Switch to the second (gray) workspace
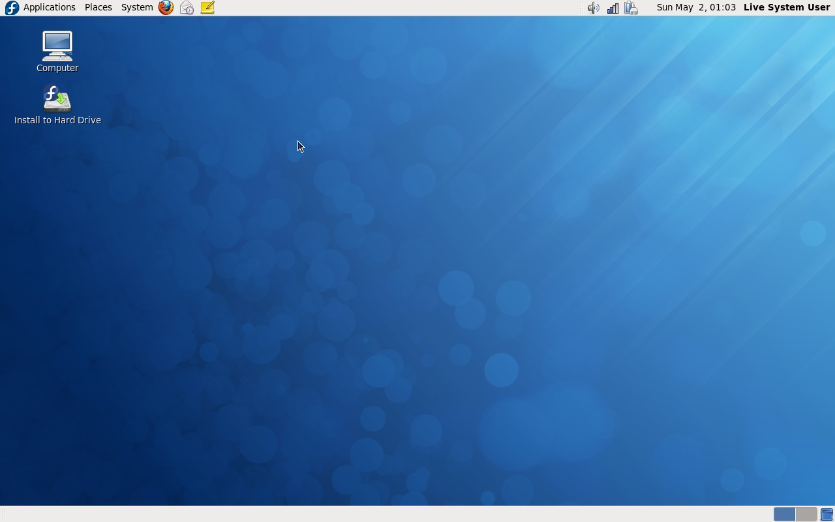The height and width of the screenshot is (522, 835). [x=806, y=514]
